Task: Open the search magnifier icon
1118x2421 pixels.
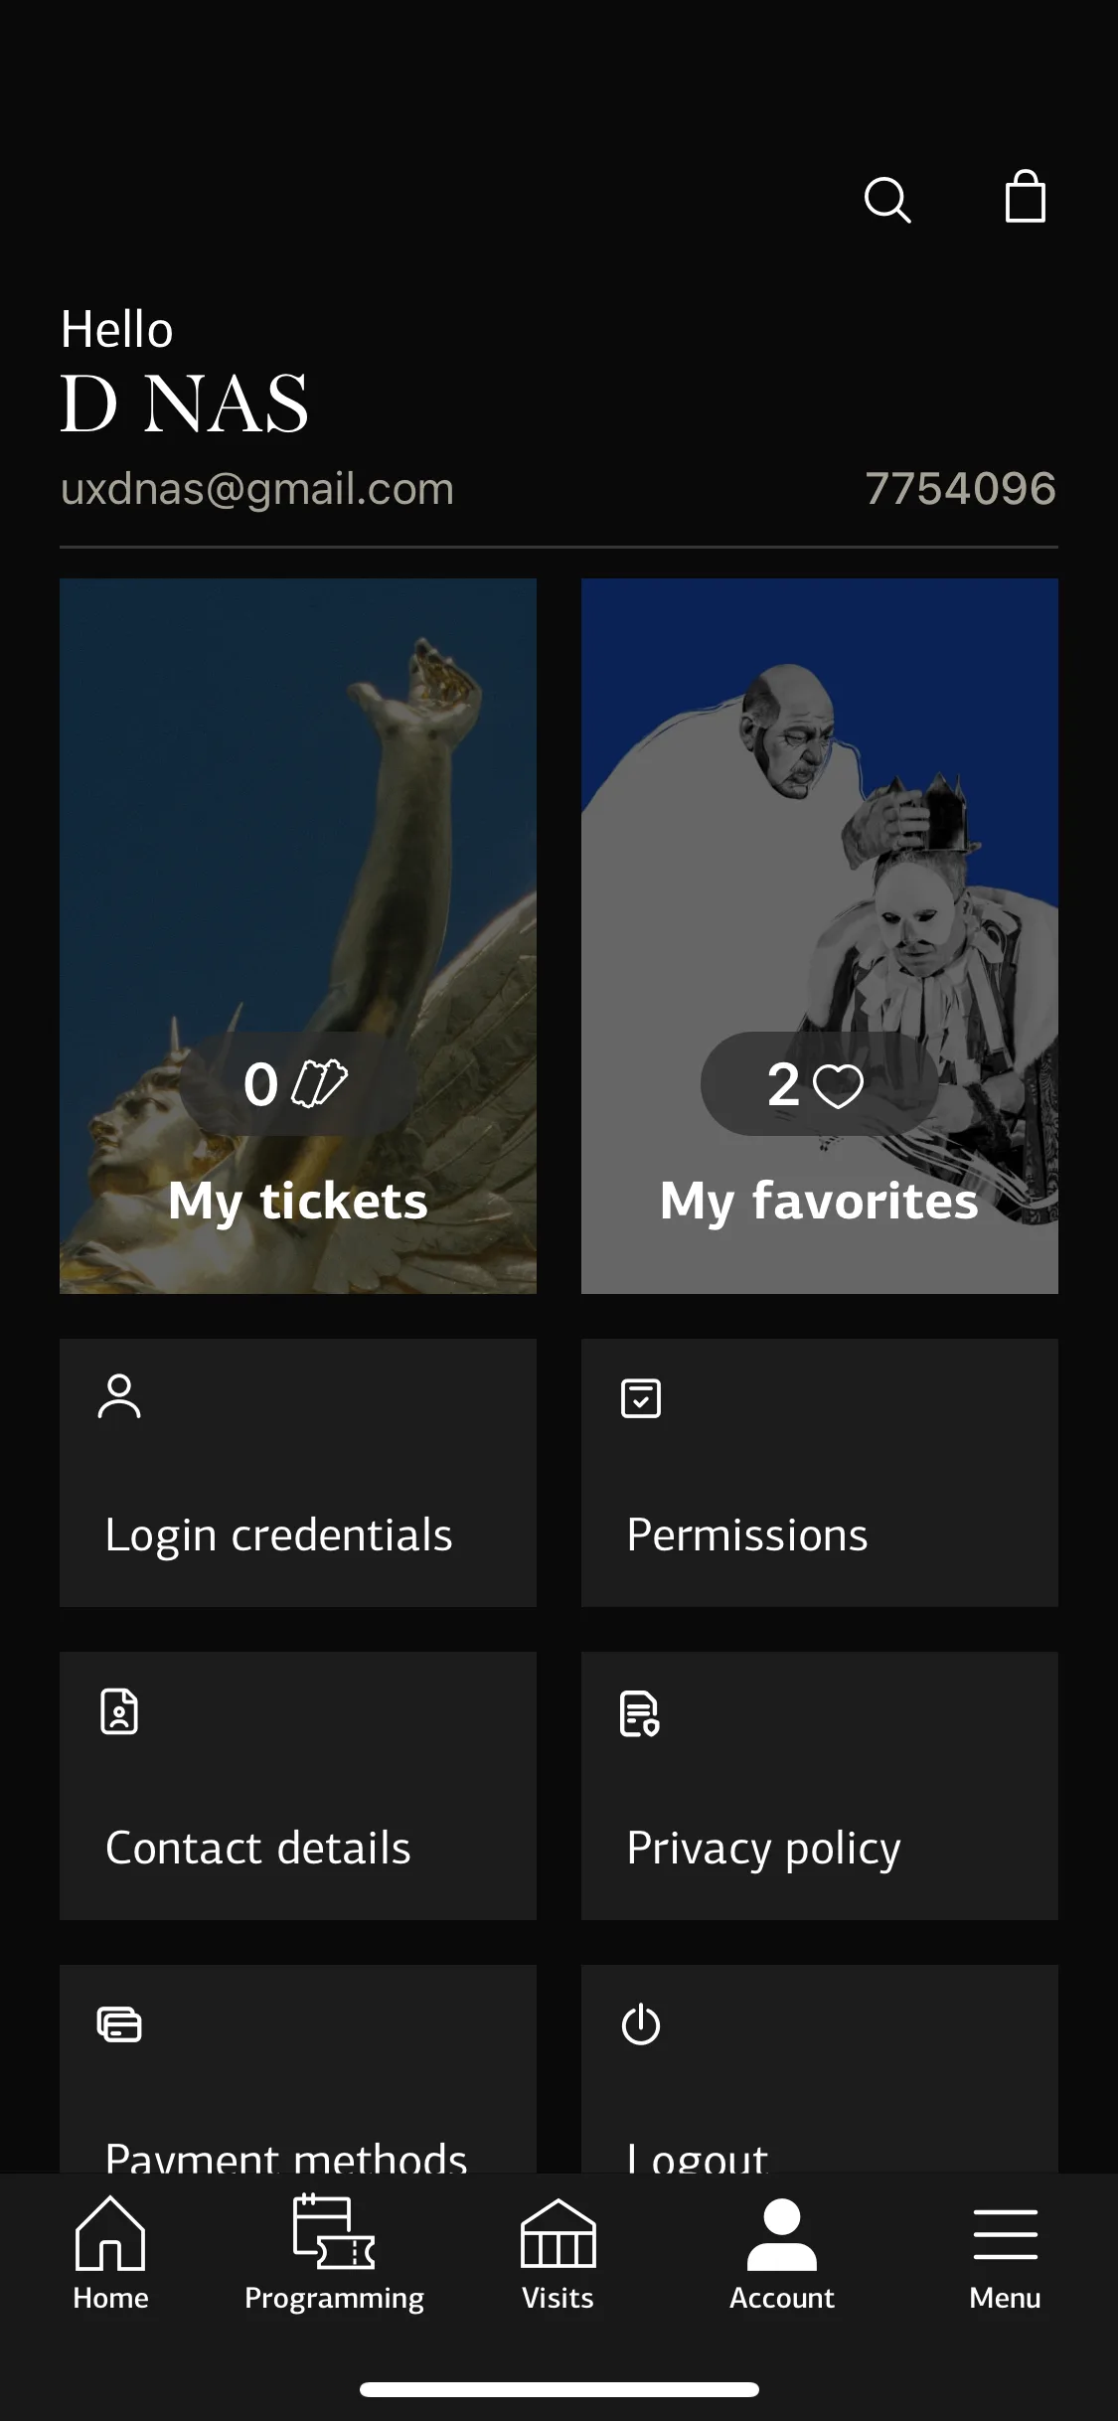Action: (x=887, y=200)
